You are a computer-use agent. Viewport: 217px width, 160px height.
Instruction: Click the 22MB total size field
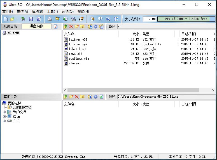pos(150,19)
